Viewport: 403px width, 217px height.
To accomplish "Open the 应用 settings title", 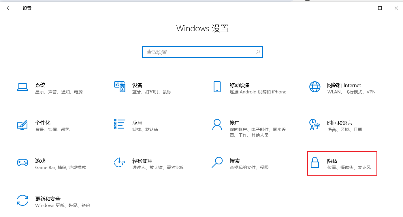I will (x=138, y=123).
